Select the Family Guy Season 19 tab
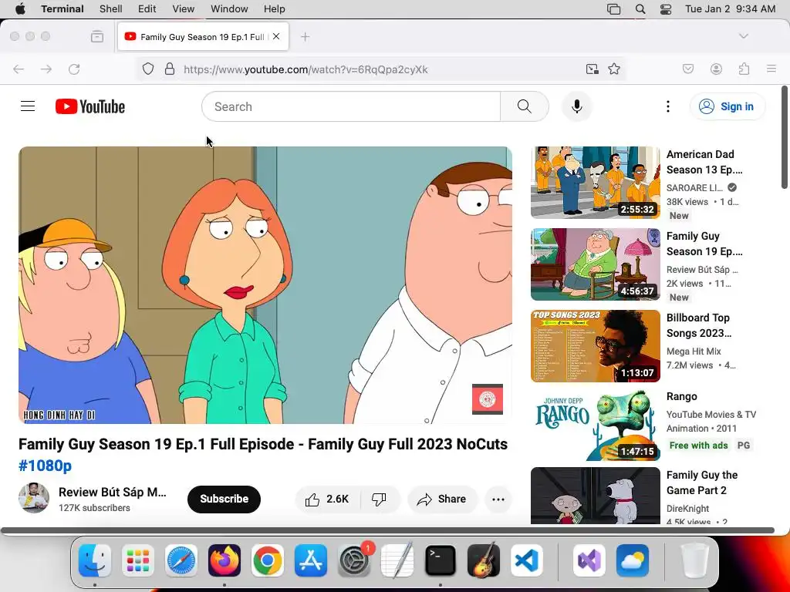This screenshot has height=592, width=790. click(x=203, y=37)
